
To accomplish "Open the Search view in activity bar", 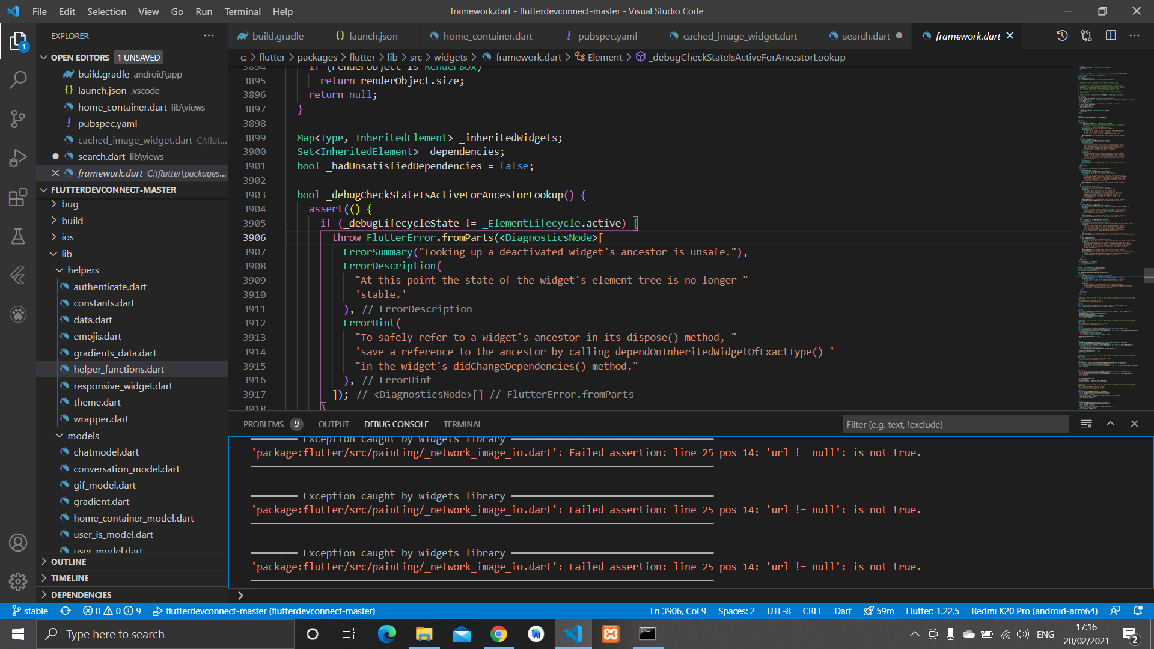I will [18, 79].
